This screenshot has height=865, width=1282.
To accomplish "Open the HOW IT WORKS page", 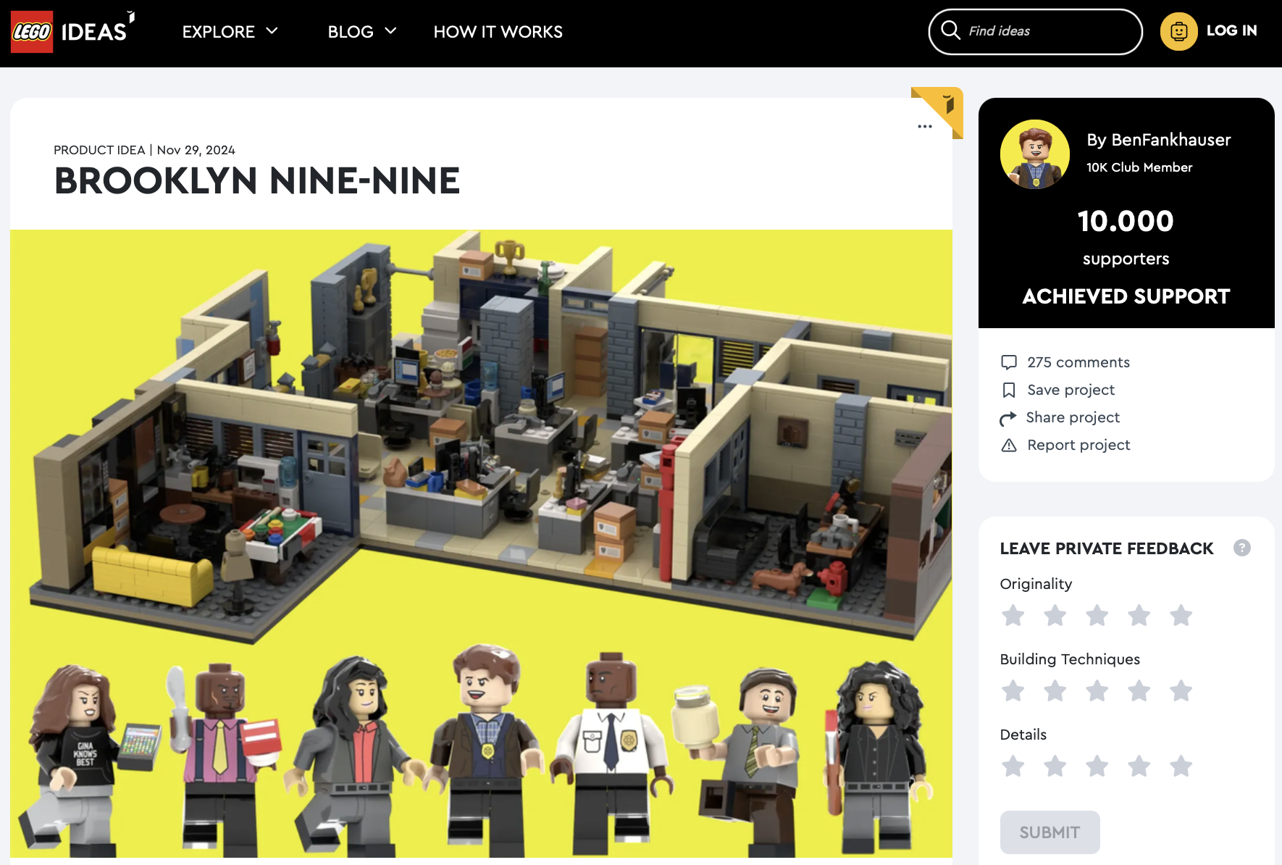I will 498,32.
